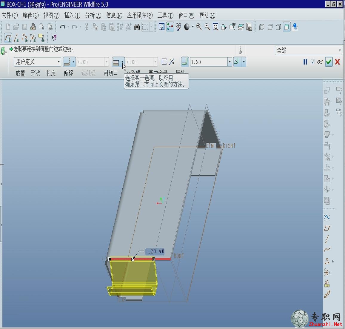Image resolution: width=345 pixels, height=329 pixels.
Task: Click the View Manager icon
Action: point(249,27)
